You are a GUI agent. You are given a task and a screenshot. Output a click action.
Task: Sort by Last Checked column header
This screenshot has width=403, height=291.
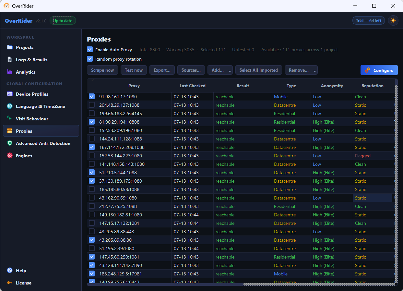tap(193, 86)
